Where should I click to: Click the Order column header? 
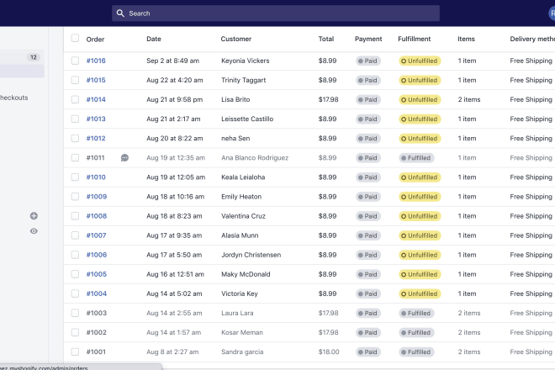tap(95, 40)
